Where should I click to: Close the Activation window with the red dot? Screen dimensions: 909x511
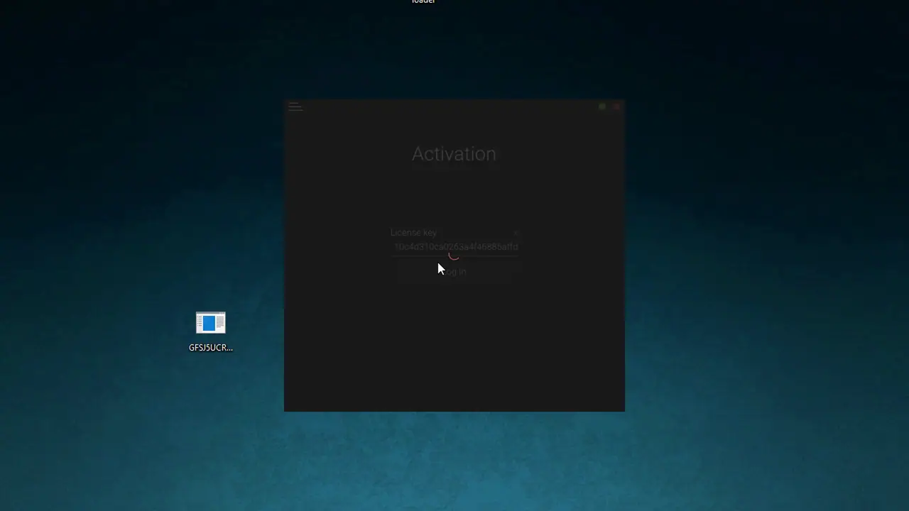point(616,106)
